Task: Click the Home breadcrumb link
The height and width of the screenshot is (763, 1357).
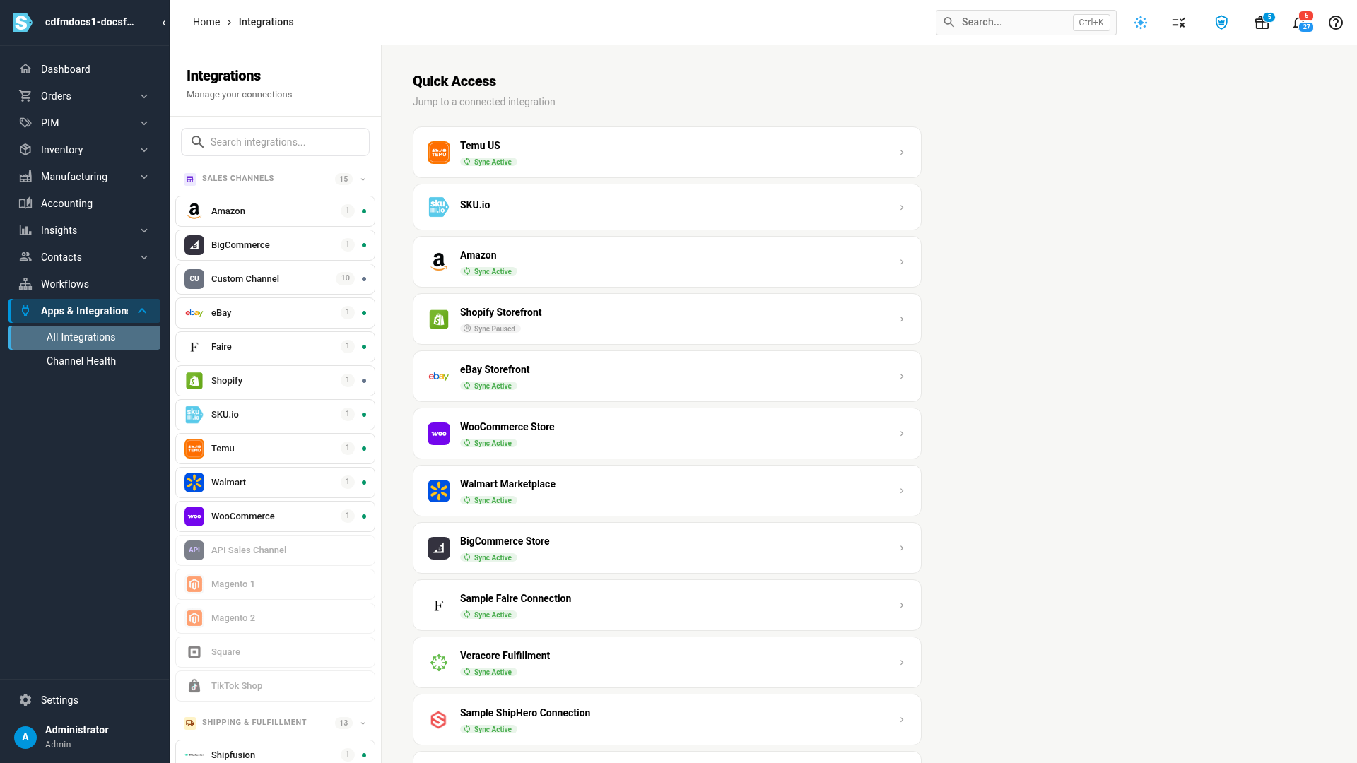Action: (206, 22)
